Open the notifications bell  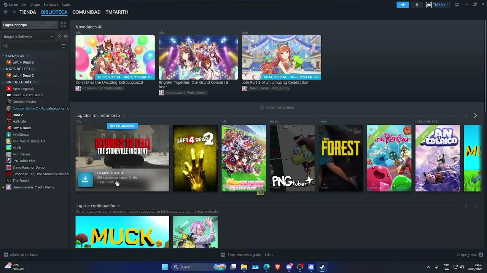[x=417, y=5]
